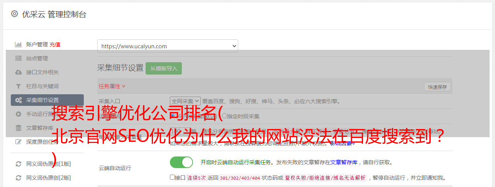Open the 文章暂存库 link in description
The height and width of the screenshot is (187, 495).
(344, 162)
